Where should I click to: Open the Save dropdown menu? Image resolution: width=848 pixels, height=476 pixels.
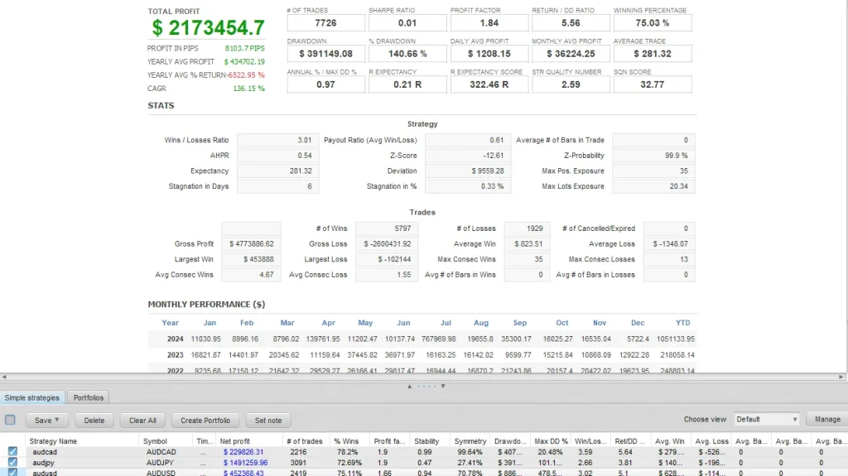tap(47, 420)
